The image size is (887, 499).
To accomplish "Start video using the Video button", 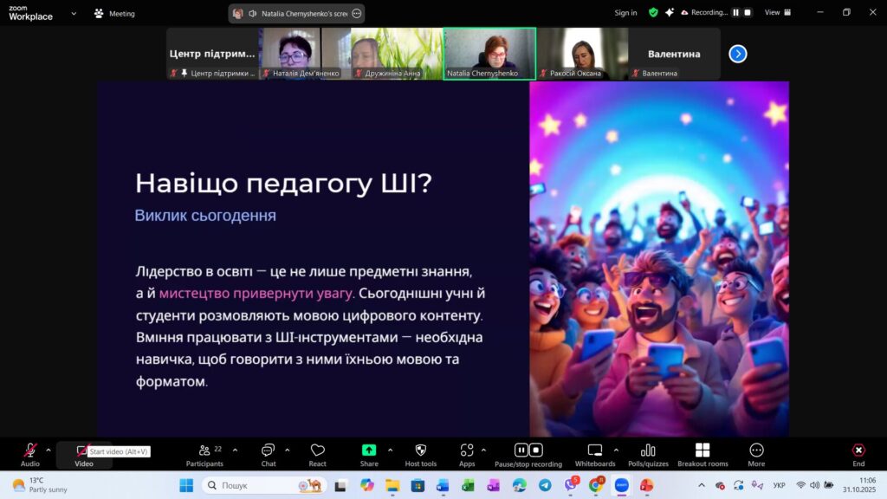I will point(84,454).
